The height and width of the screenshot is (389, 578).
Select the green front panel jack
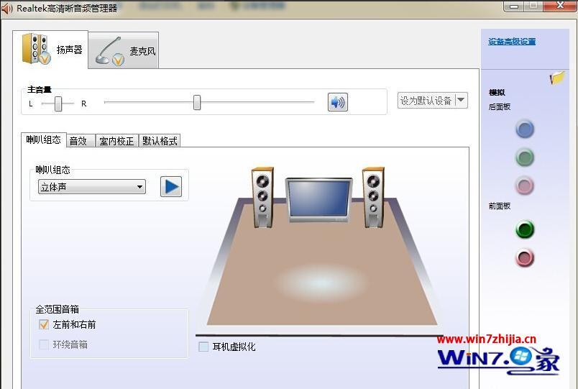[x=525, y=229]
